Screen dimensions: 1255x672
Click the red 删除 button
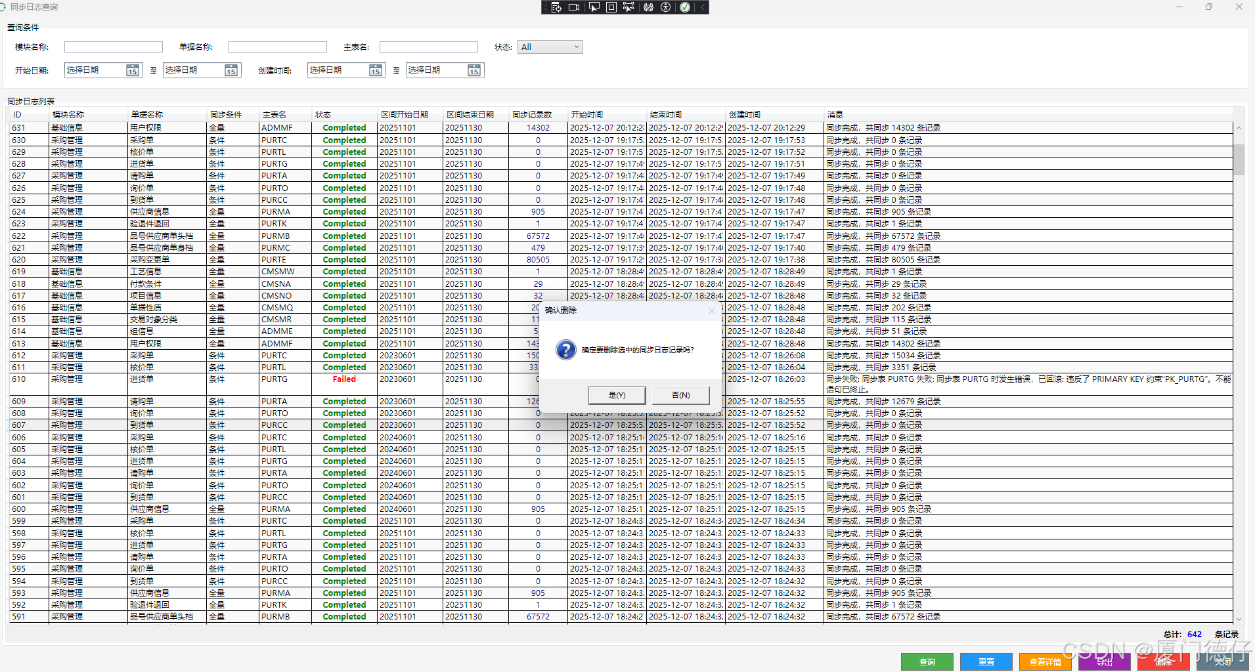click(1164, 662)
